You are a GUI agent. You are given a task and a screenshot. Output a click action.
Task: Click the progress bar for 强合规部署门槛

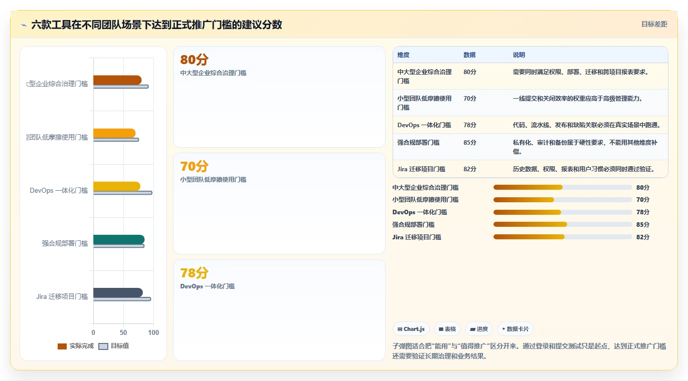tap(563, 224)
